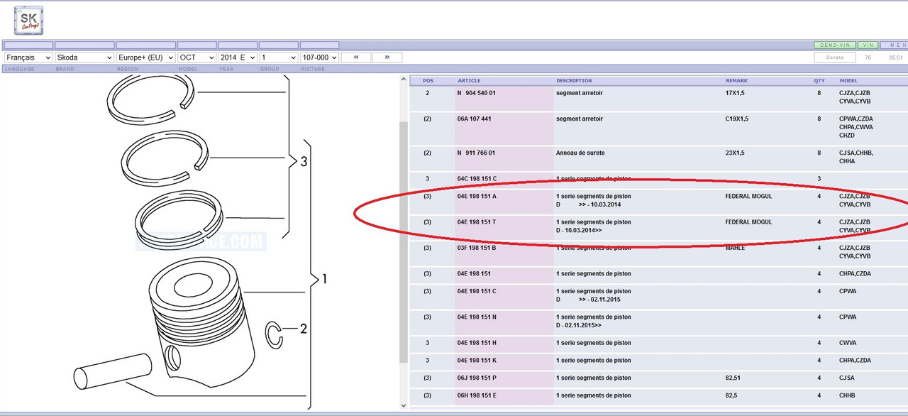Viewport: 908px width, 416px height.
Task: Click remark 82,51 in CJSA row
Action: (x=733, y=378)
